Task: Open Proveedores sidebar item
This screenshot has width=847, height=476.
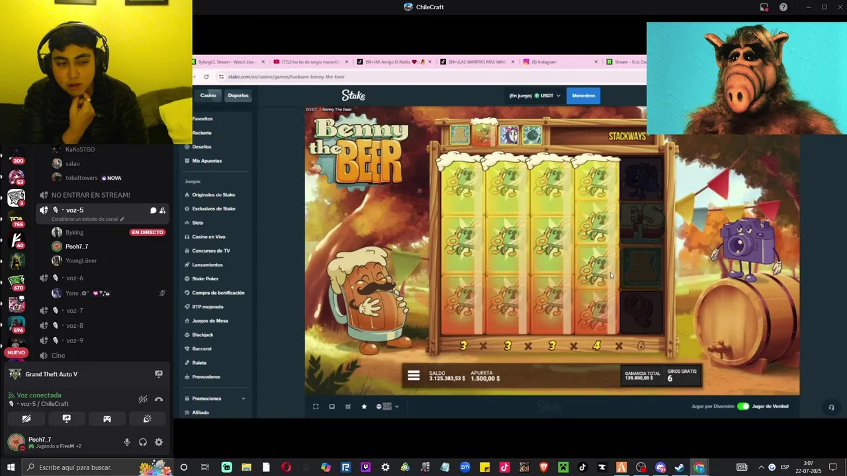Action: (206, 377)
